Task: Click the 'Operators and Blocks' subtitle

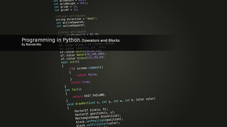Action: click(101, 40)
